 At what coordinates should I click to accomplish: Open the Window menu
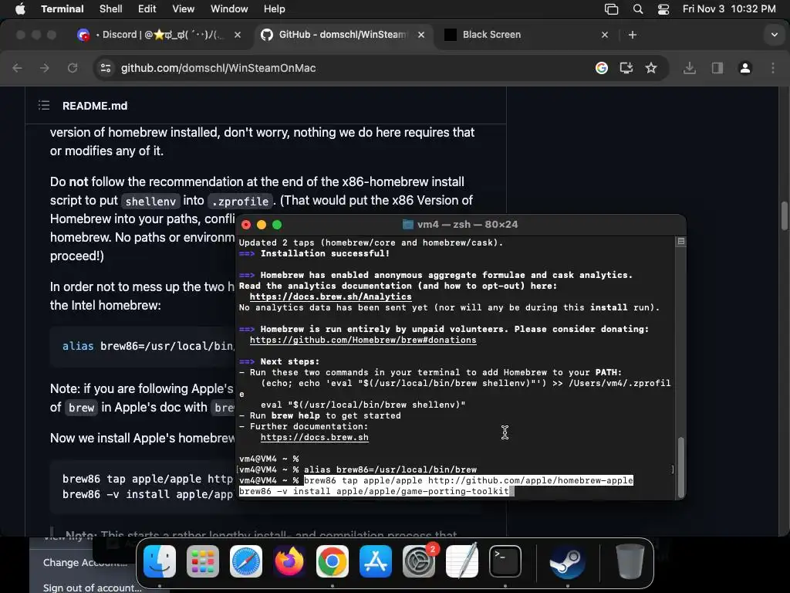click(228, 8)
